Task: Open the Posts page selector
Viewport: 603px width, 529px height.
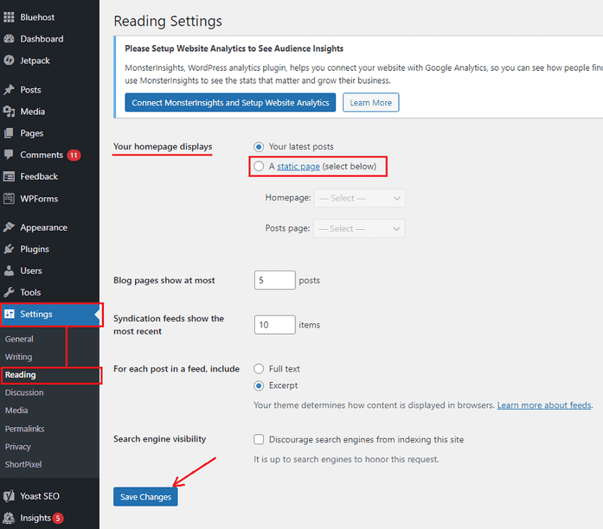Action: [x=359, y=228]
